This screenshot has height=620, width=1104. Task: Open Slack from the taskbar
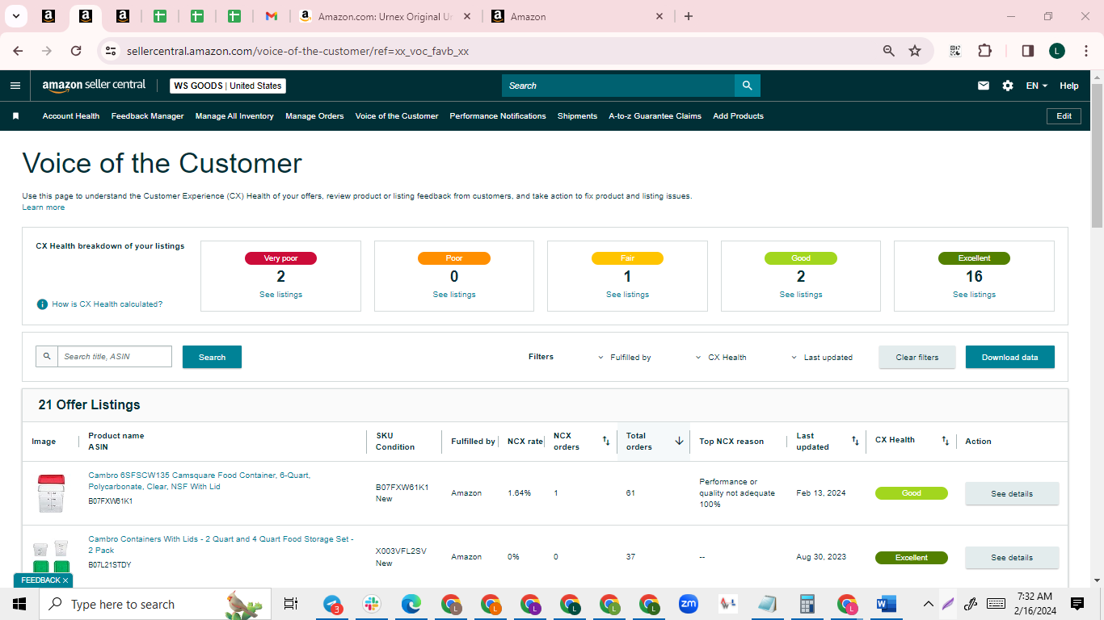[x=372, y=604]
